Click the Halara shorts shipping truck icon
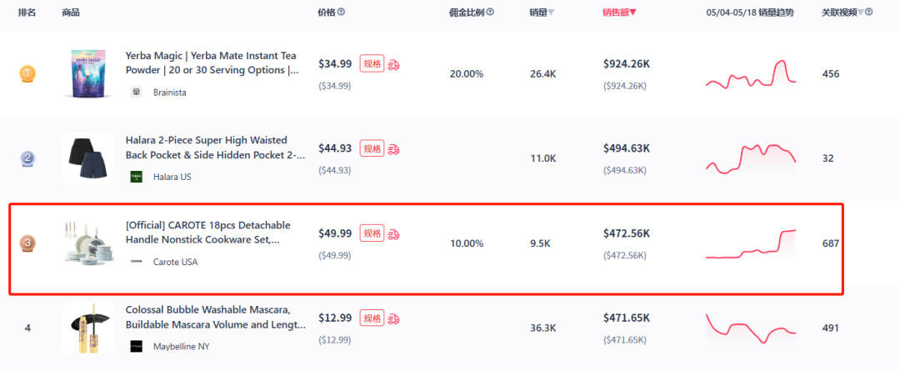Screen dimensions: 900x371 394,148
